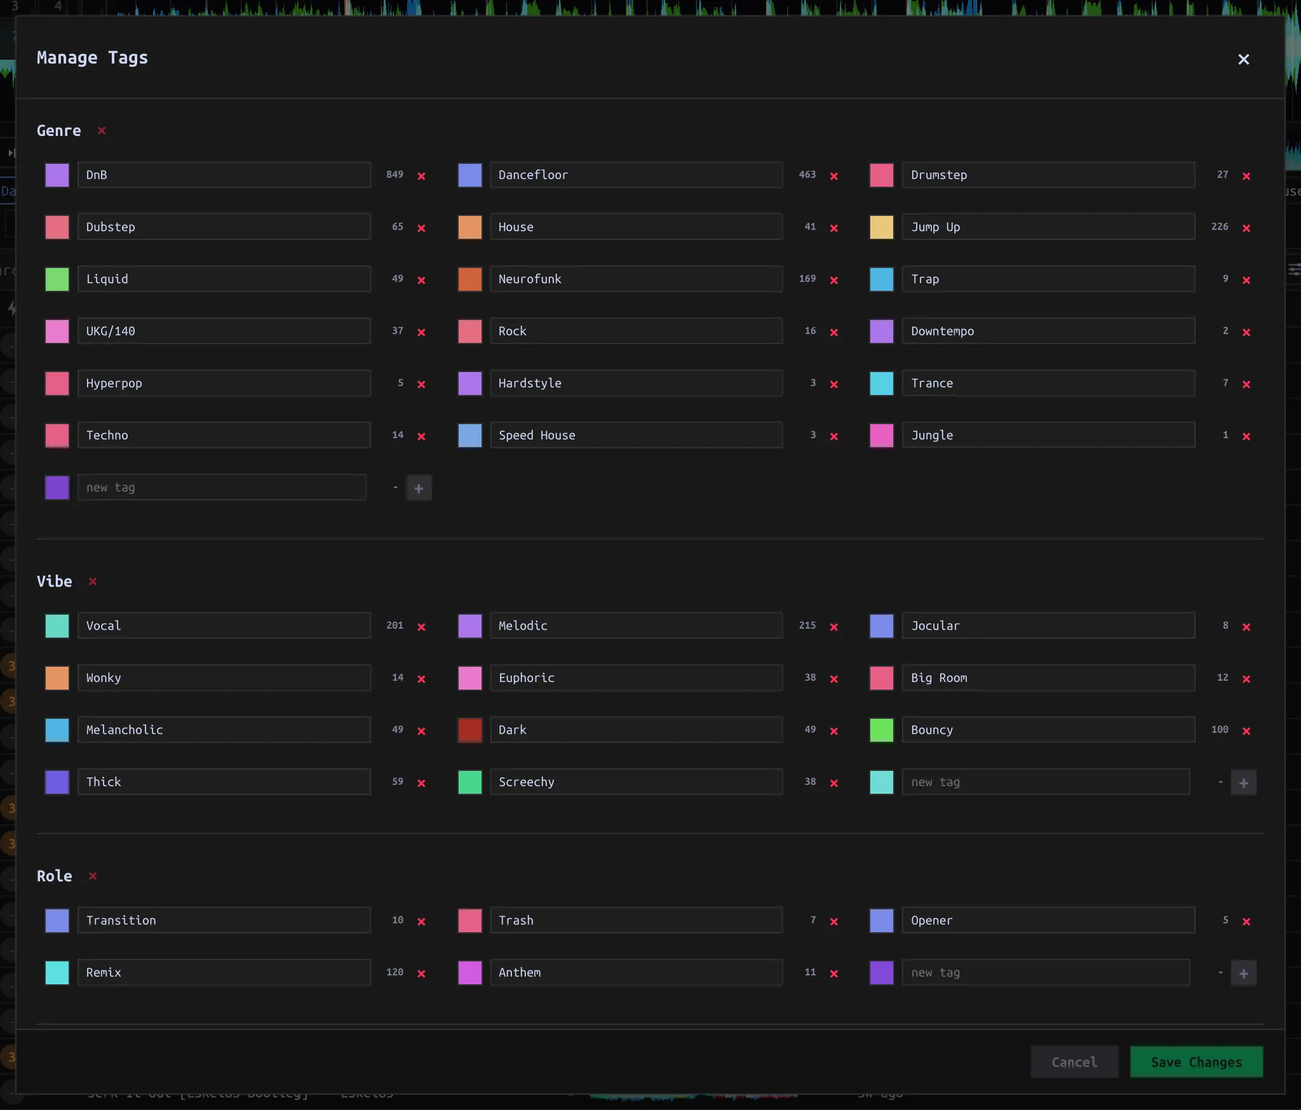Delete the Drumstep tag

[x=1246, y=176]
